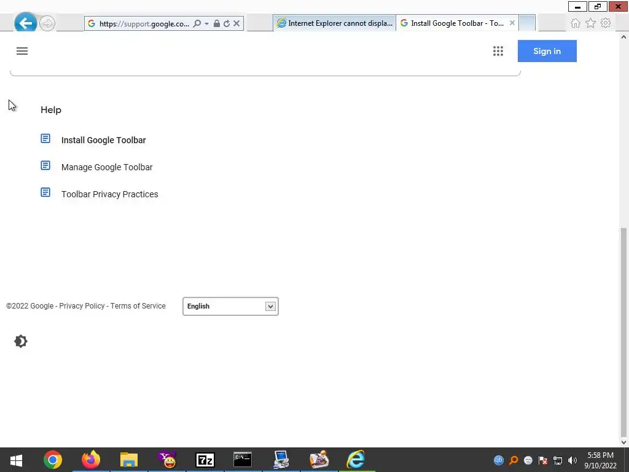
Task: Open File Explorer from taskbar
Action: tap(129, 460)
